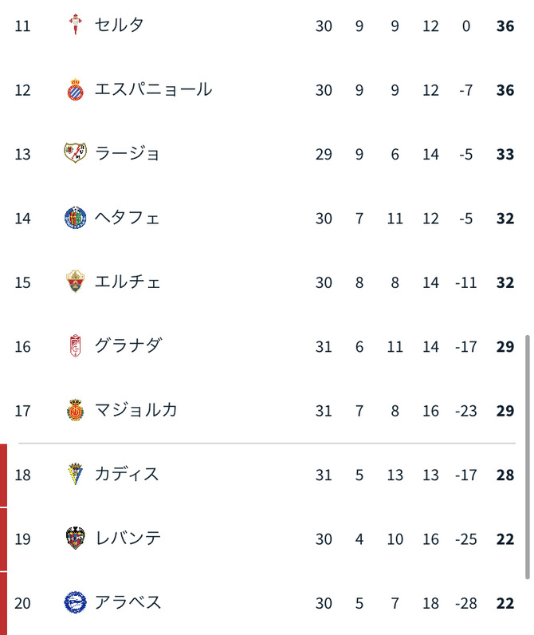534x635 pixels.
Task: Click the Cadiz club crest icon
Action: [75, 474]
